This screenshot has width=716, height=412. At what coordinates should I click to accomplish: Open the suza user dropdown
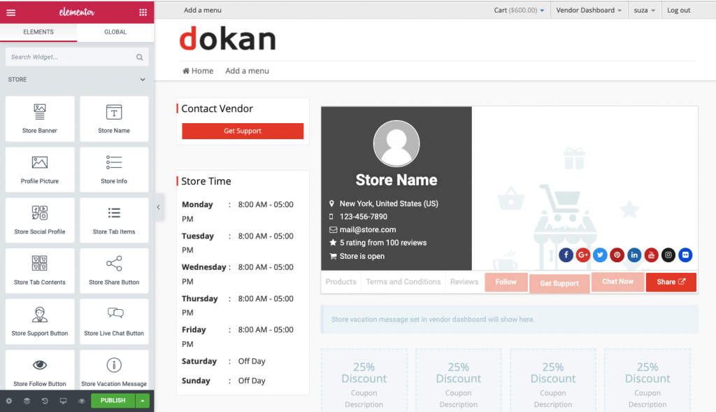coord(644,10)
